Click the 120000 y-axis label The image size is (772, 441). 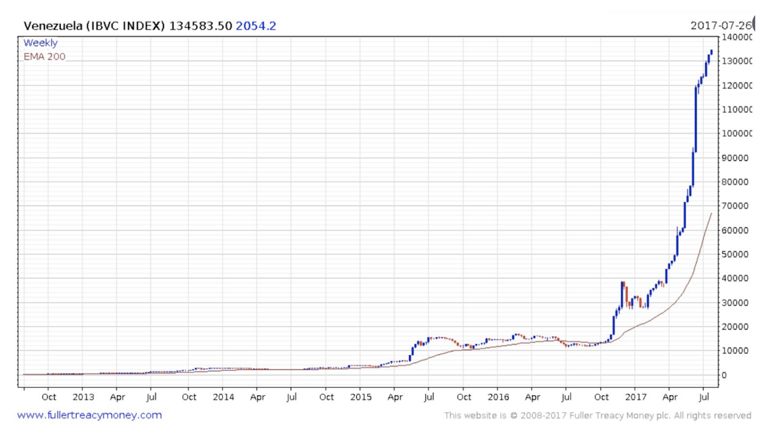click(x=737, y=85)
